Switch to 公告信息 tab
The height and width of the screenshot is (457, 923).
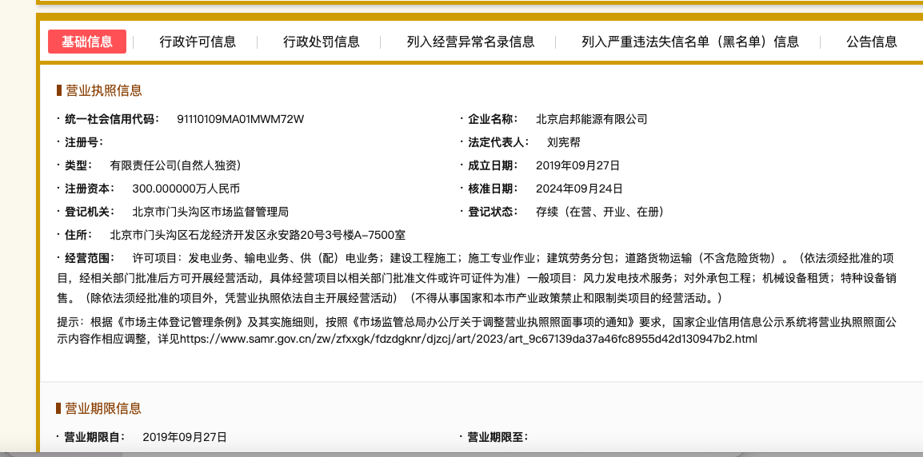872,42
